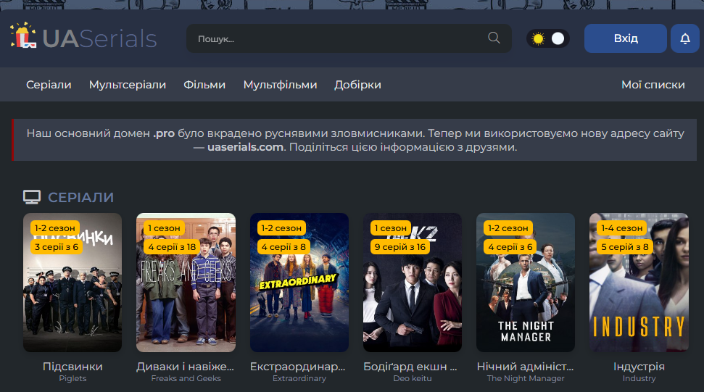Viewport: 704px width, 392px height.
Task: Open the Extraordinary poster thumbnail
Action: click(x=299, y=283)
